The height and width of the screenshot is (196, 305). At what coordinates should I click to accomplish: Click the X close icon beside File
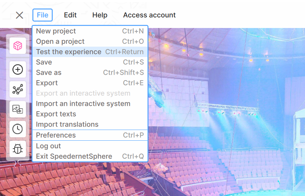(x=19, y=15)
